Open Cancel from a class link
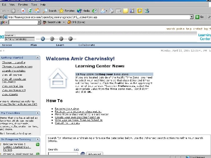Viewport: 211px width, 158px height. (67, 123)
